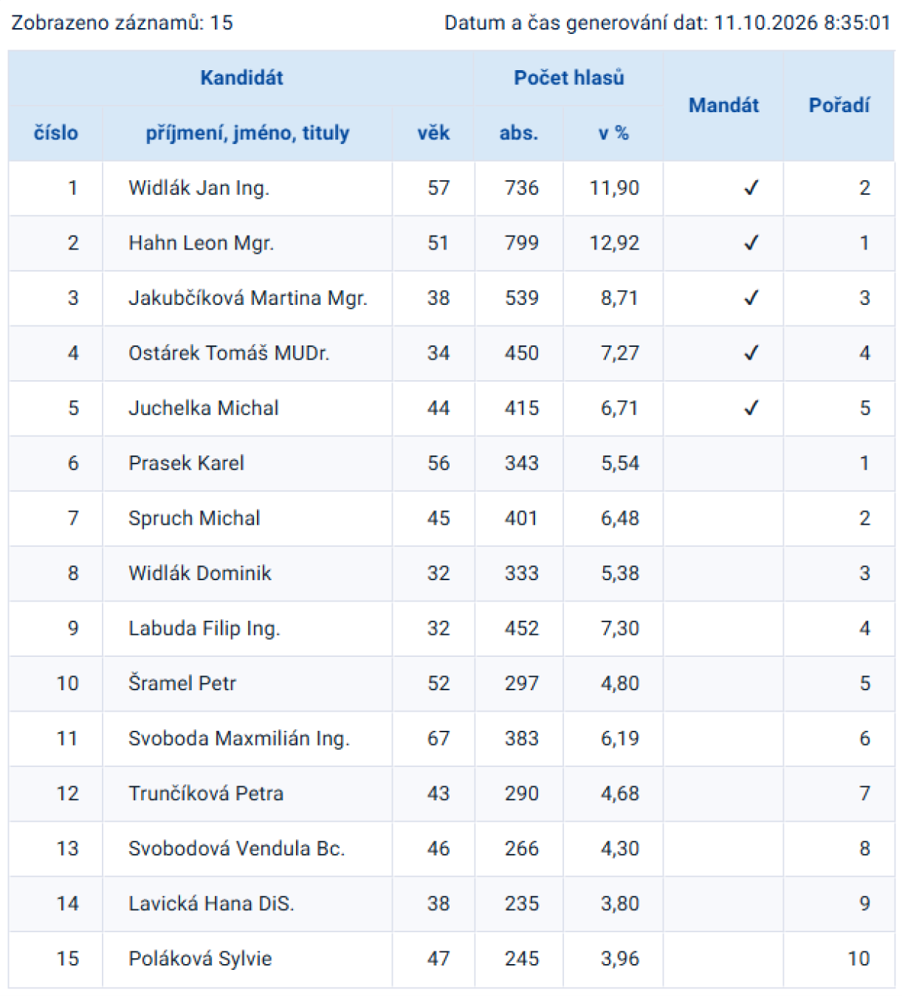Click the mandate check mark for Hahn Leon

751,243
